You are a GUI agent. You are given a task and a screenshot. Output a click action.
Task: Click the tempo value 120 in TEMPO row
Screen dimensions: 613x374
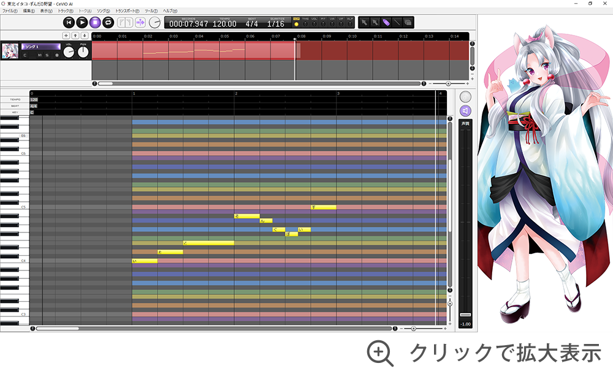(34, 100)
